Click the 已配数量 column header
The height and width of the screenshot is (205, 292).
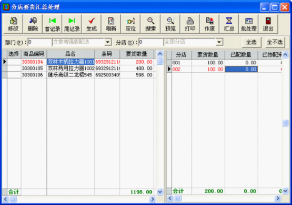(x=241, y=55)
